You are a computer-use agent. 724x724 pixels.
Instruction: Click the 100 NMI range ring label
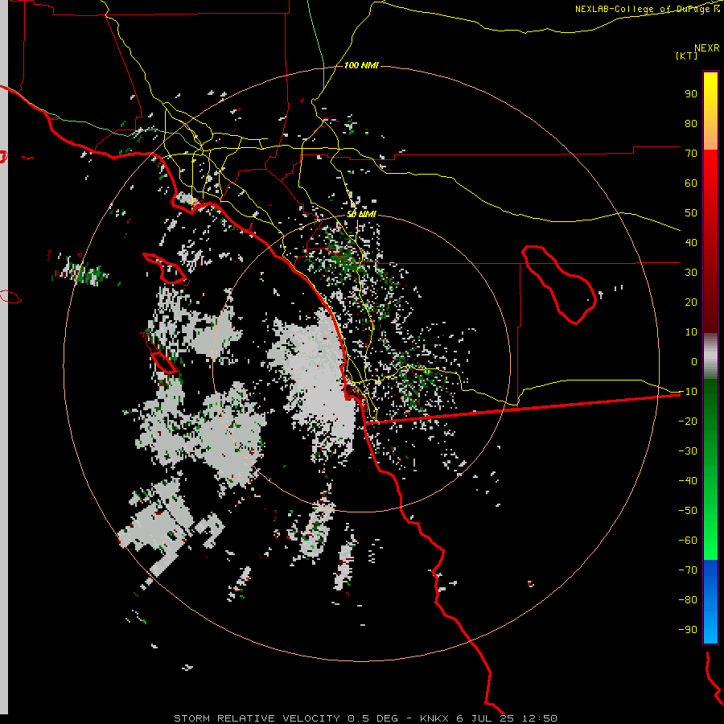point(361,66)
